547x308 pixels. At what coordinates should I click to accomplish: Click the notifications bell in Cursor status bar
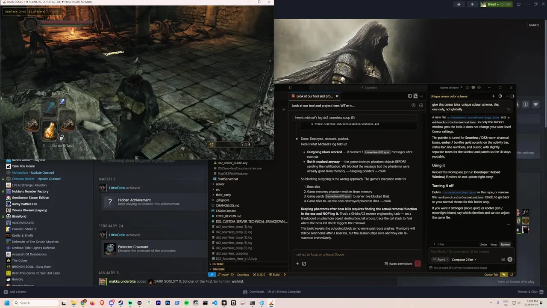pos(512,275)
